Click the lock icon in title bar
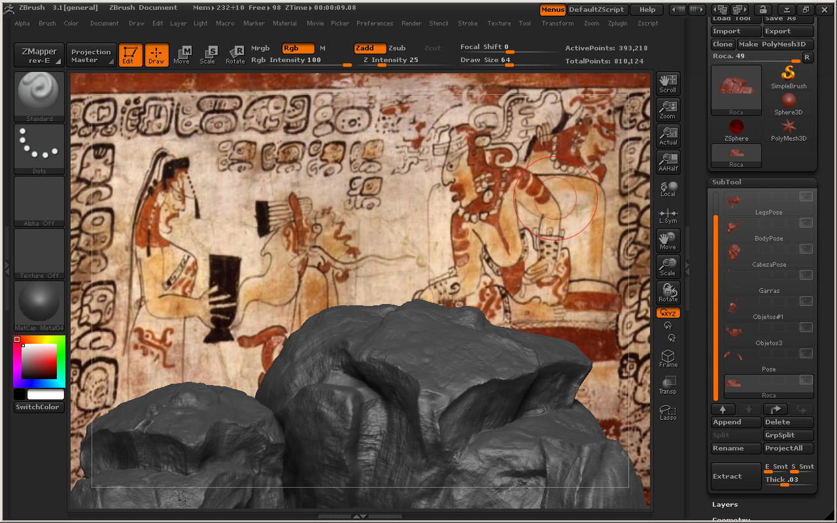Viewport: 837px width, 523px height. (x=762, y=9)
